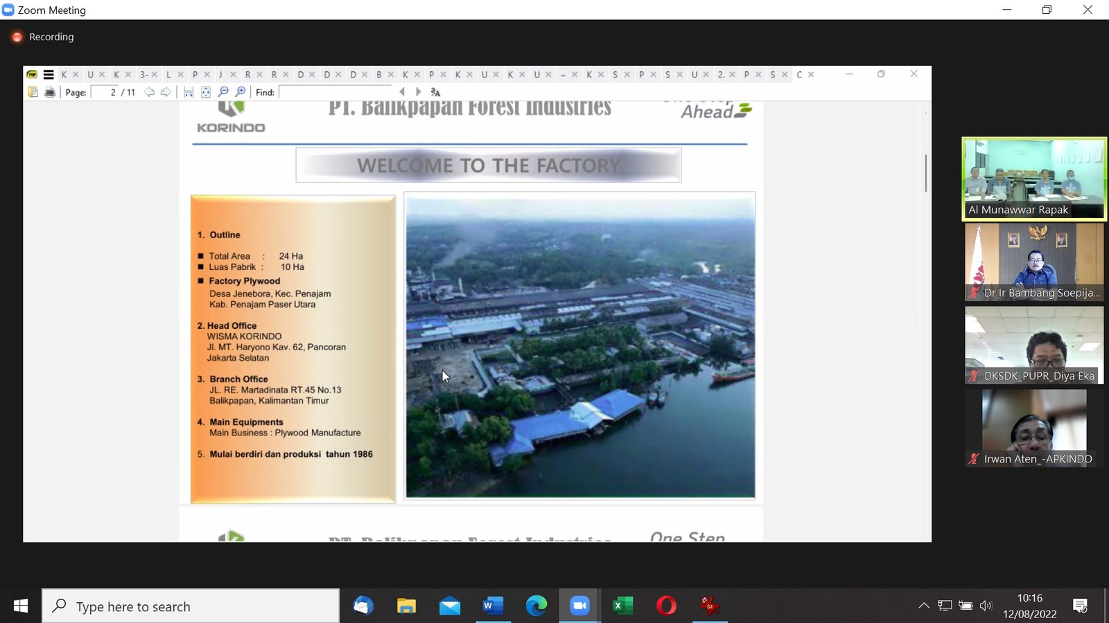The width and height of the screenshot is (1109, 623).
Task: Zoom out with the magnifier minus icon
Action: [x=223, y=92]
